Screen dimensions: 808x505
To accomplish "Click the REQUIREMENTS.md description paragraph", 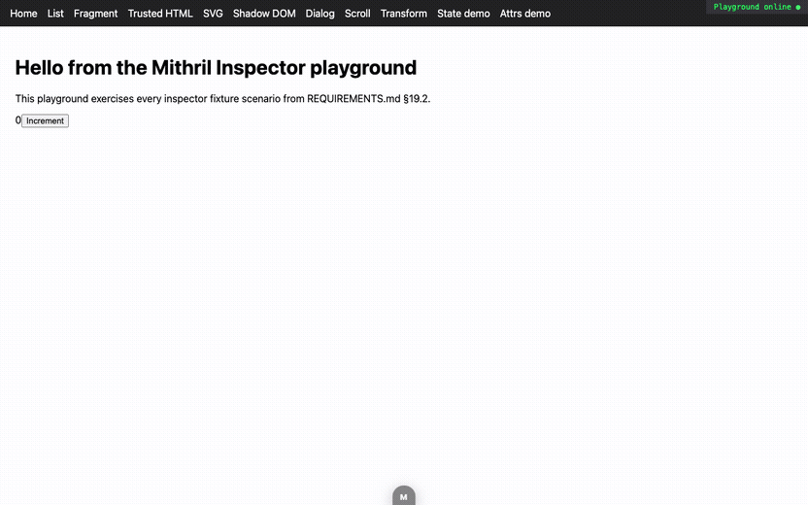I will point(222,98).
